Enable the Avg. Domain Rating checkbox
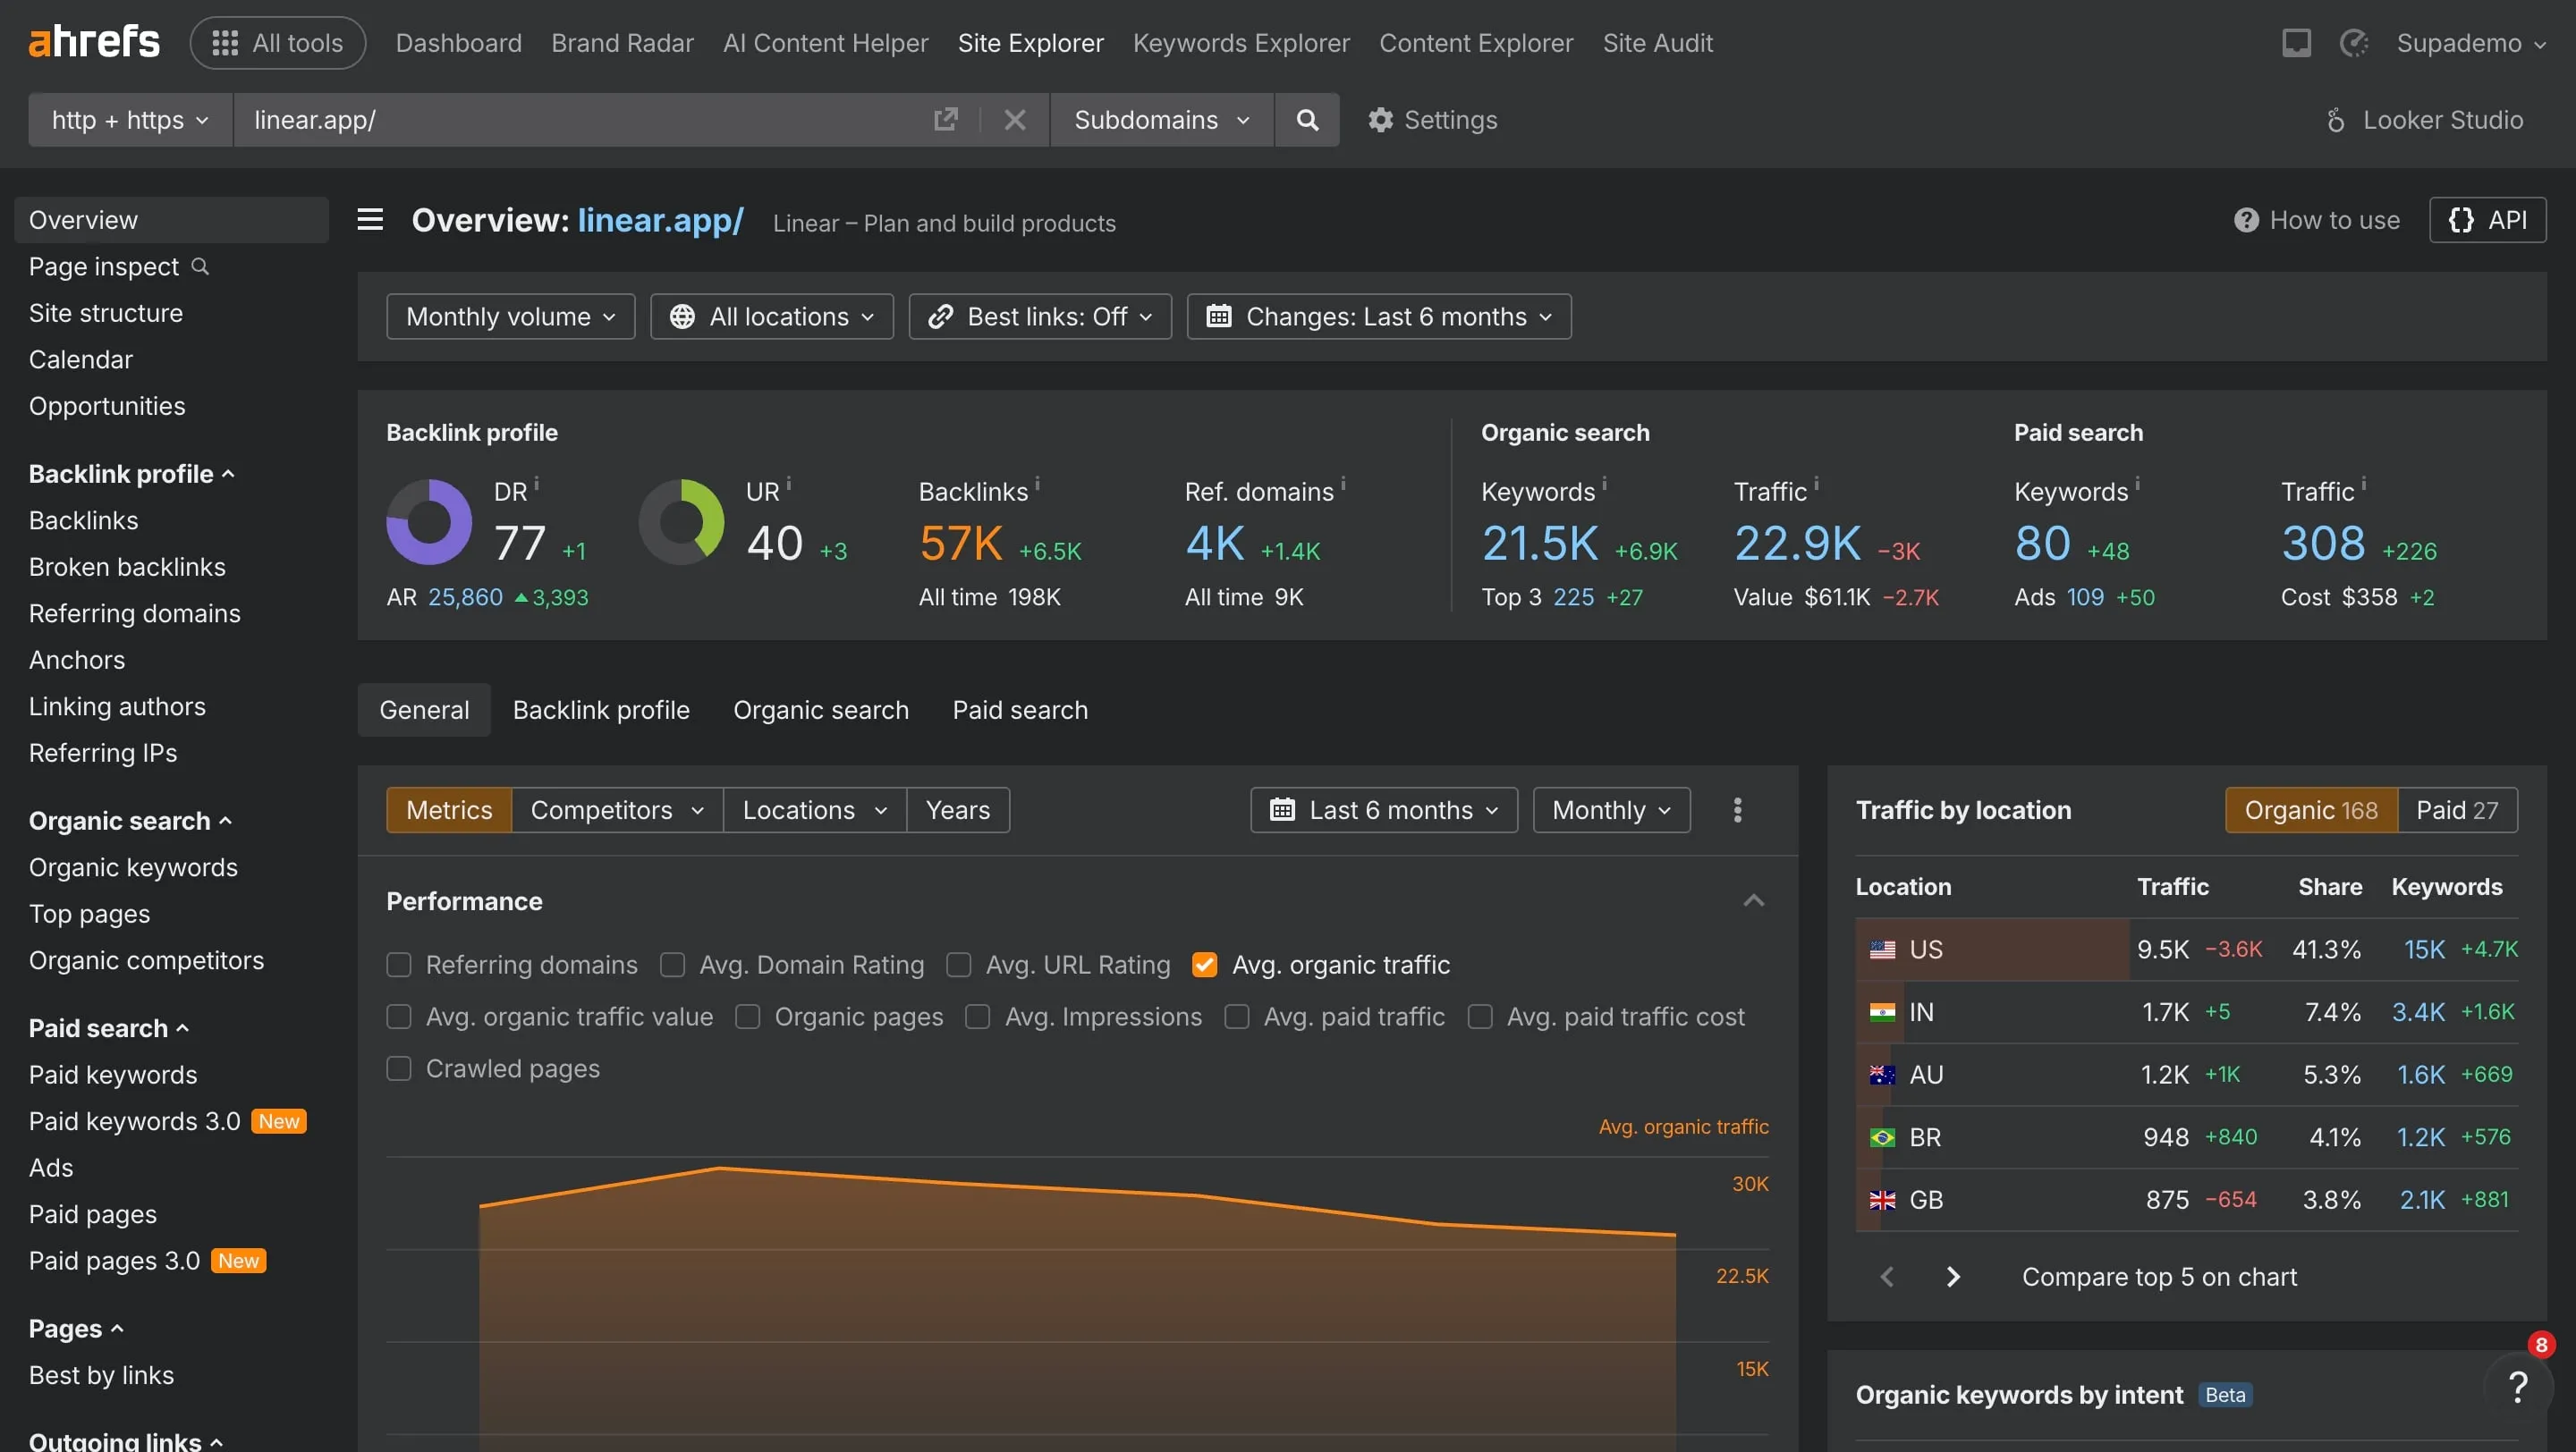 point(672,965)
